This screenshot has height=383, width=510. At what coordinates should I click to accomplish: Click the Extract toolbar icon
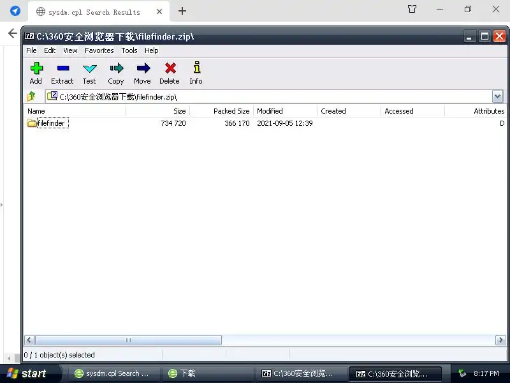pyautogui.click(x=62, y=68)
